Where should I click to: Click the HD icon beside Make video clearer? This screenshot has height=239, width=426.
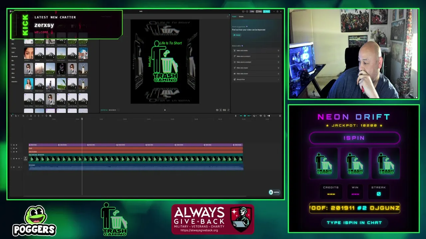click(x=235, y=74)
